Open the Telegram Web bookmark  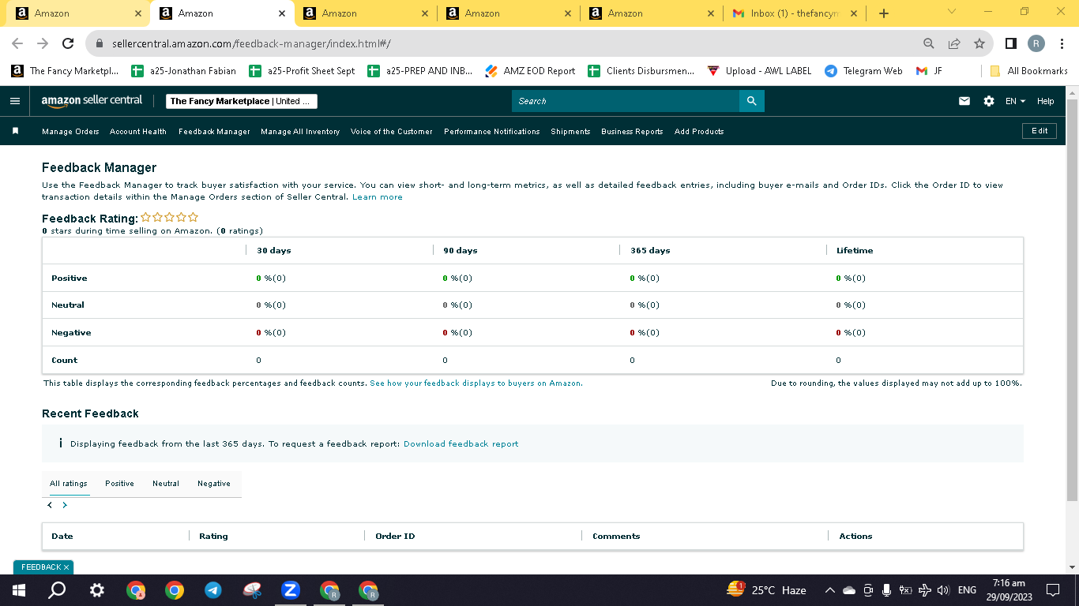863,71
